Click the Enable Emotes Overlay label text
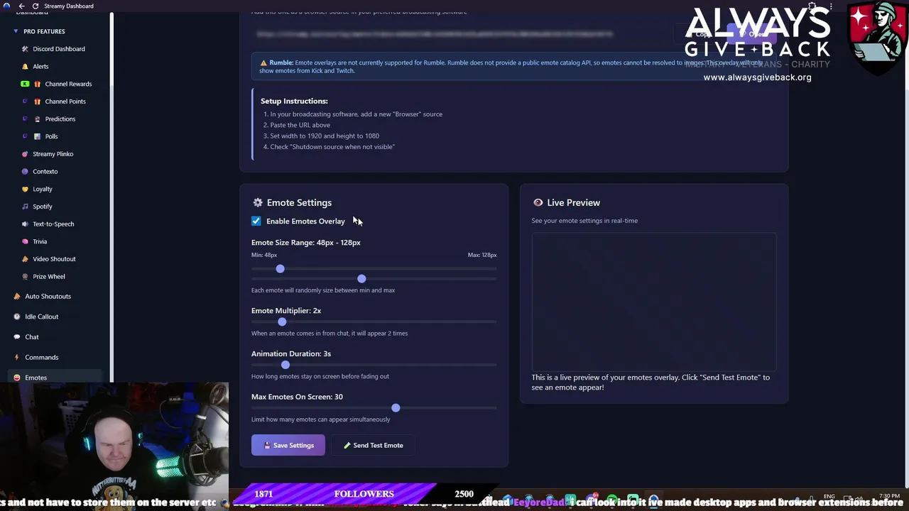The height and width of the screenshot is (511, 909). (305, 221)
